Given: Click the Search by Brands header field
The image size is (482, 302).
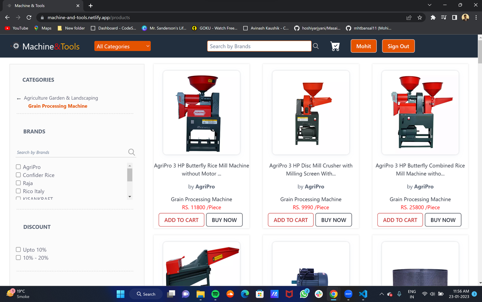Looking at the screenshot, I should (x=259, y=46).
